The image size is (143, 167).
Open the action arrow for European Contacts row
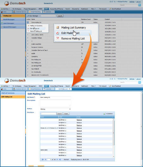pyautogui.click(x=28, y=47)
